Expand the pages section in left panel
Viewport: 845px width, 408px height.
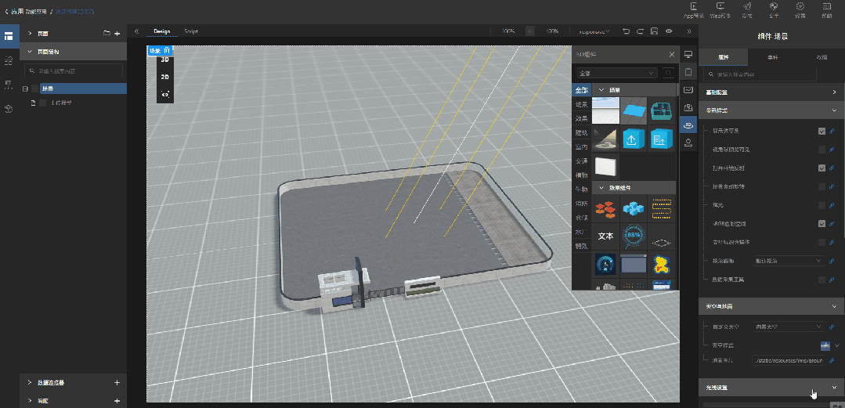click(x=31, y=34)
